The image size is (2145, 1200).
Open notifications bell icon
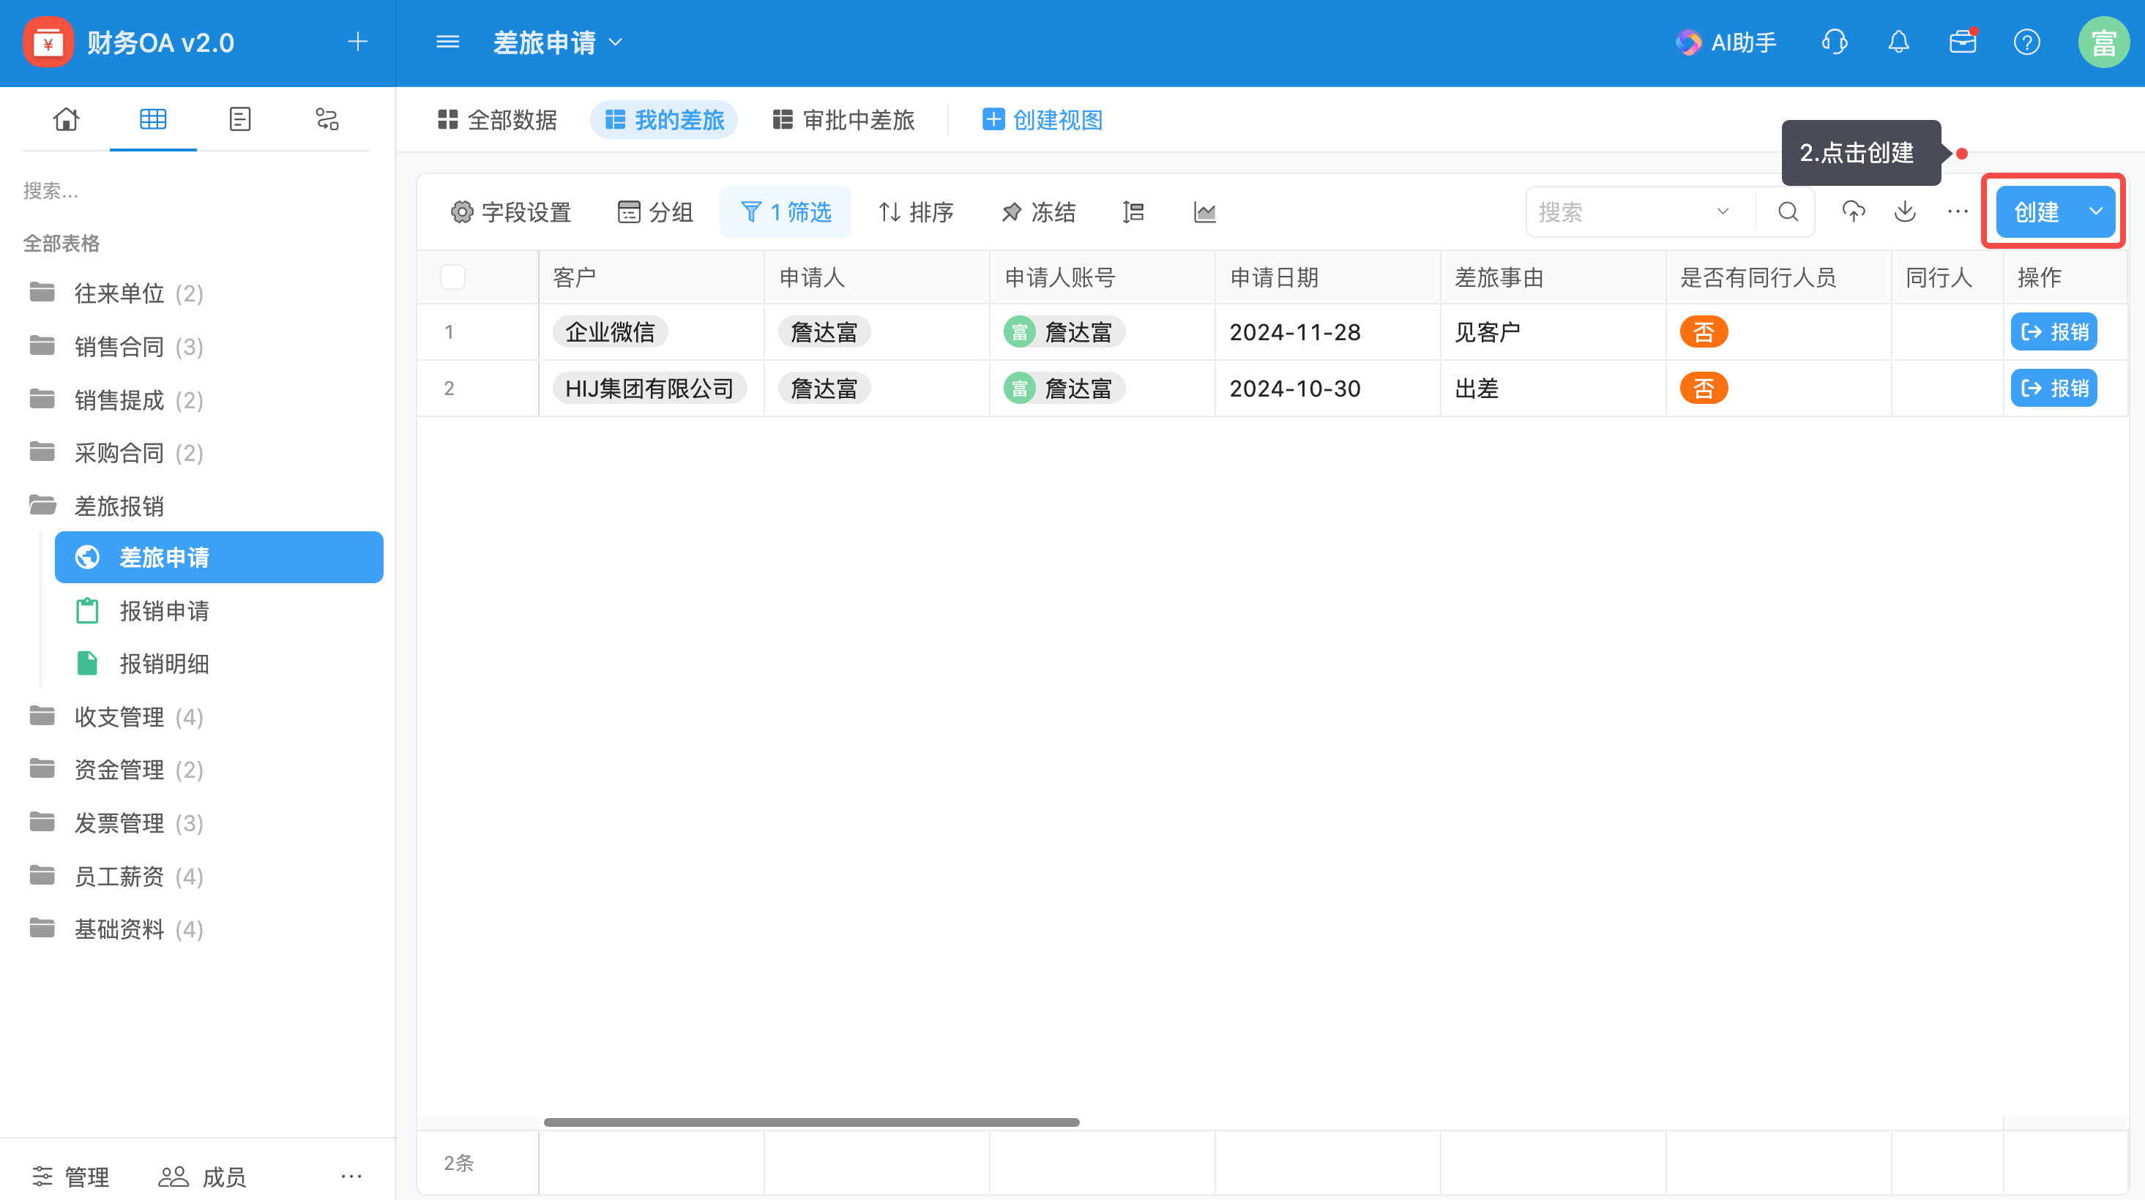click(x=1898, y=42)
